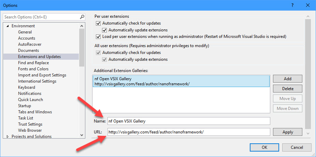Viewport: 316px width, 157px height.
Task: Select the Trust Settings item
Action: [30, 124]
